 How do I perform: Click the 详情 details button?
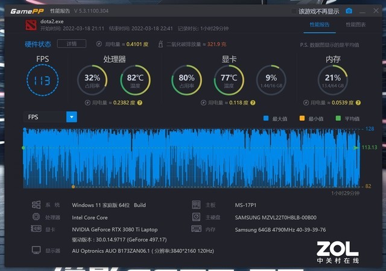click(71, 43)
